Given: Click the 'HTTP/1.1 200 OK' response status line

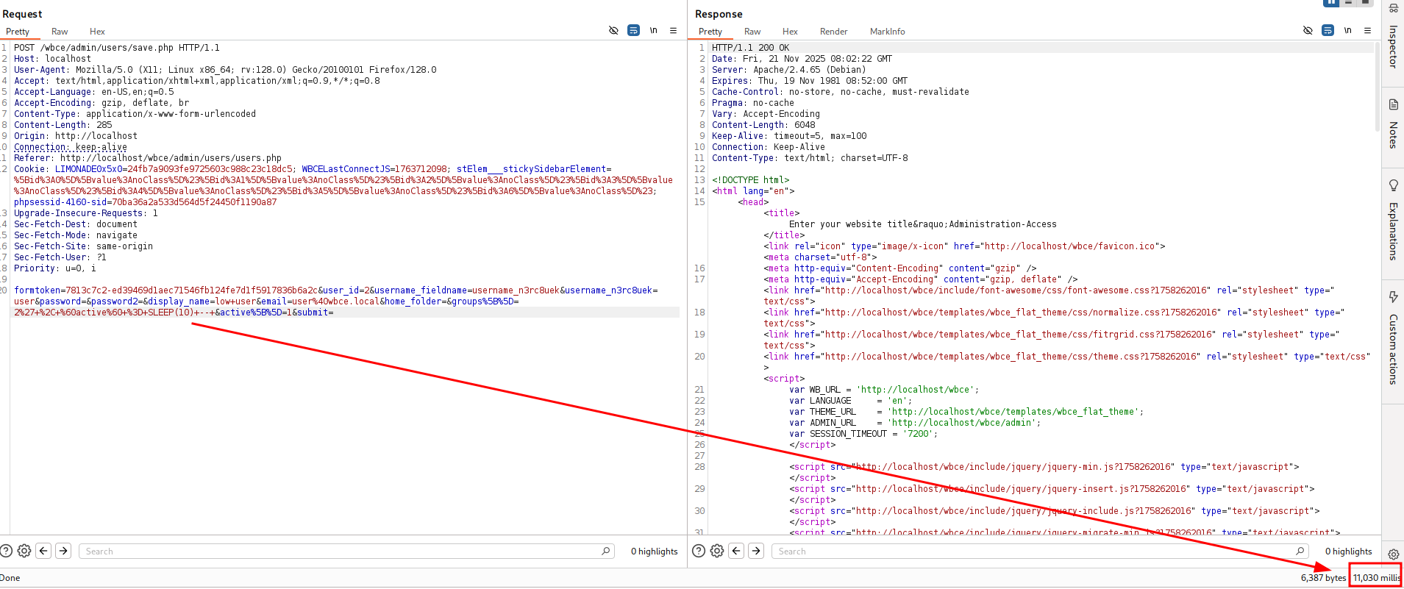Looking at the screenshot, I should [x=750, y=48].
